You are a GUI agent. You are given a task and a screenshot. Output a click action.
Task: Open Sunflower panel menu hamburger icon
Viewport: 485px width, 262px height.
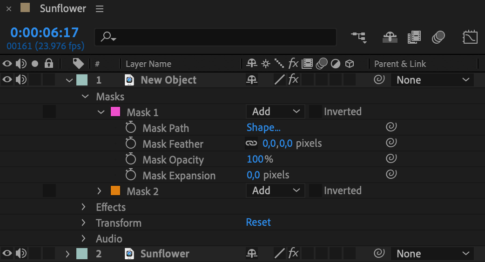(x=100, y=9)
